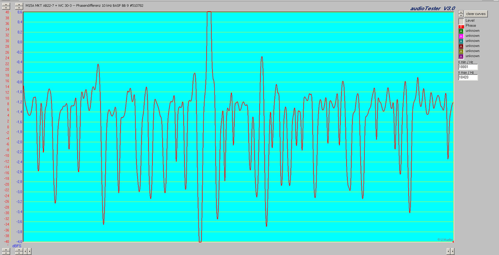Click up arrow of spinner beside clear curves
This screenshot has height=255, width=499.
click(461, 12)
